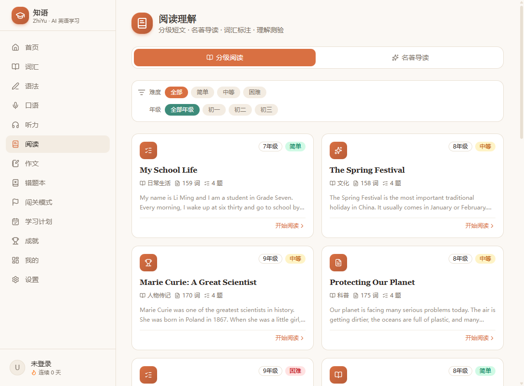Click the 未登录 user avatar
524x386 pixels.
click(17, 368)
